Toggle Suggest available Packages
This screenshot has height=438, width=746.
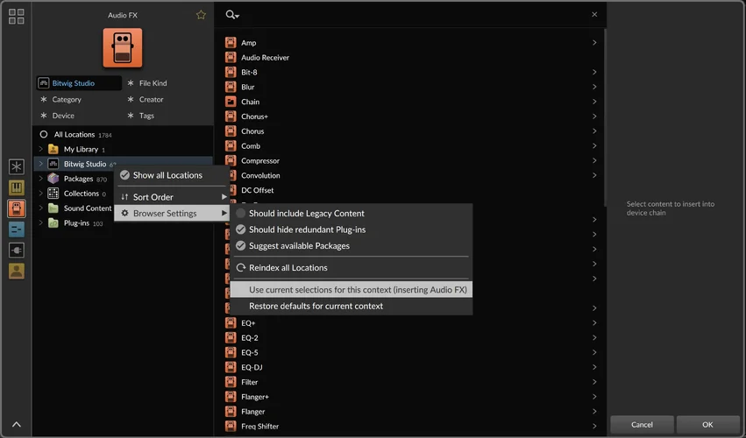coord(352,246)
